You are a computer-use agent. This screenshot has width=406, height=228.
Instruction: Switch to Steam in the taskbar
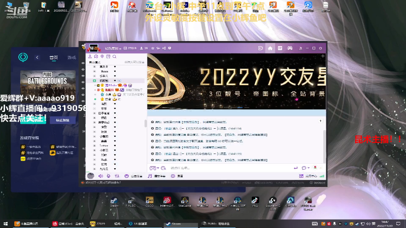[181, 223]
